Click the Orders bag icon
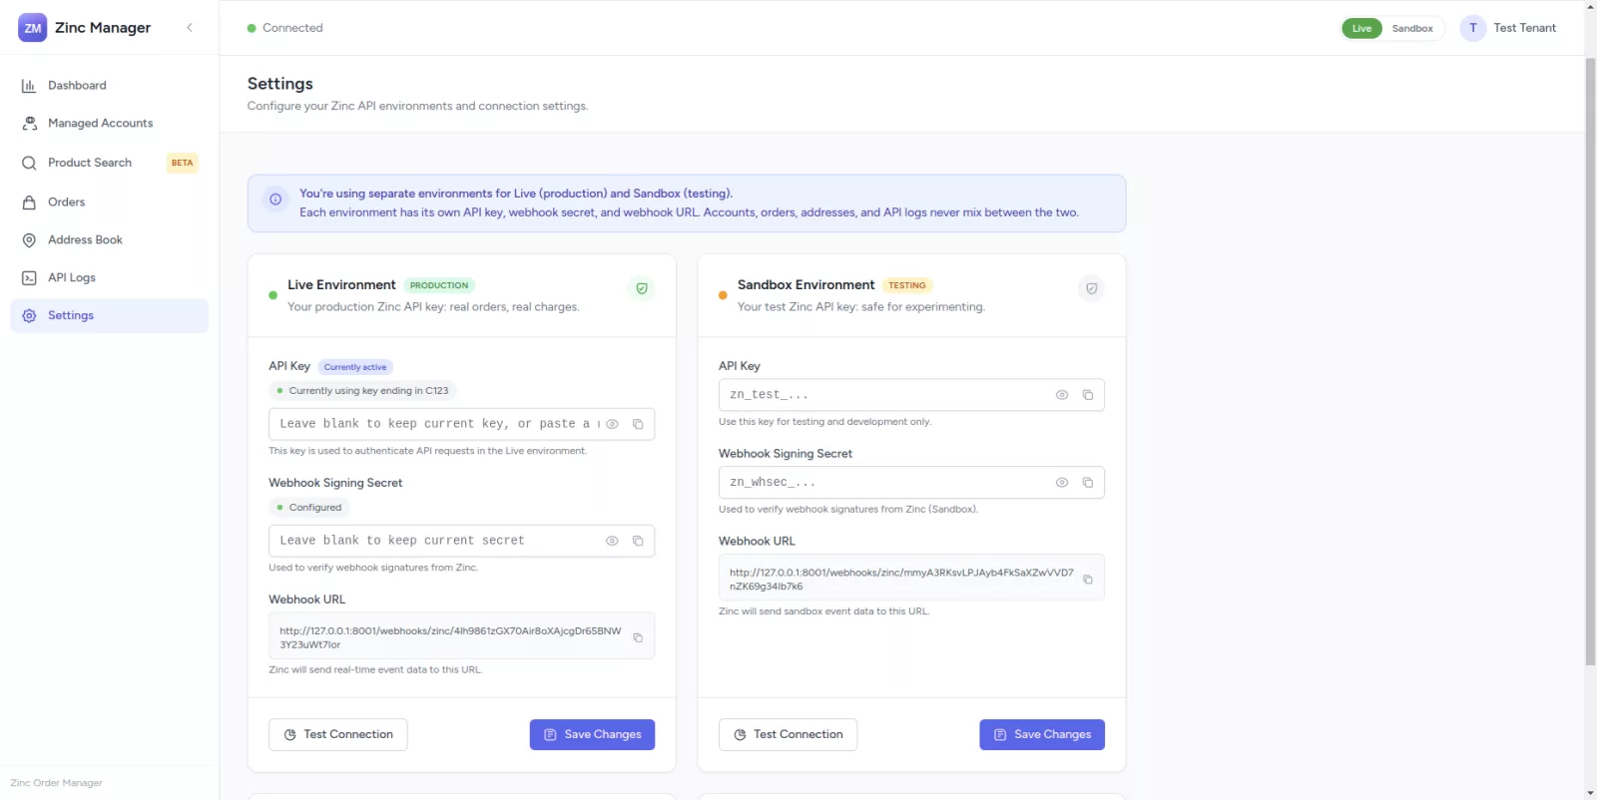Screen dimensions: 1597x800 click(29, 202)
